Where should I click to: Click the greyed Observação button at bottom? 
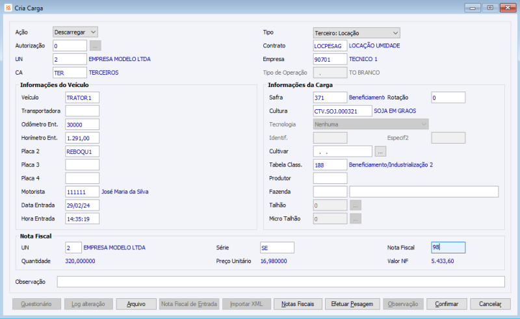403,304
